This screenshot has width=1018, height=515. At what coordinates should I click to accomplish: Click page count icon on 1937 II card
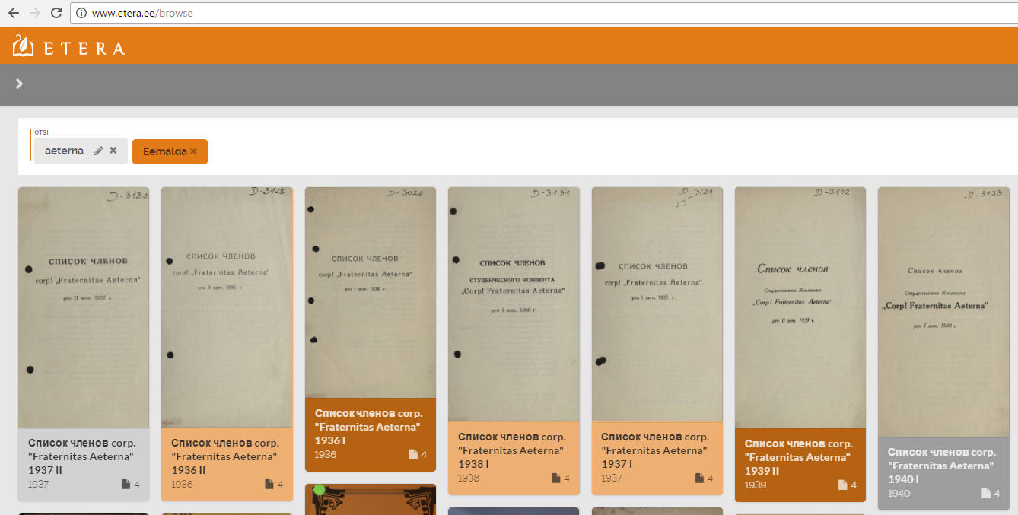tap(126, 484)
